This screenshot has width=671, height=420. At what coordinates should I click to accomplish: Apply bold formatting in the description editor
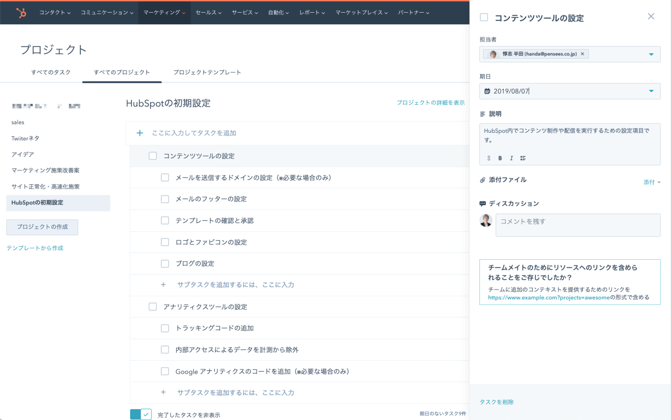click(x=500, y=158)
